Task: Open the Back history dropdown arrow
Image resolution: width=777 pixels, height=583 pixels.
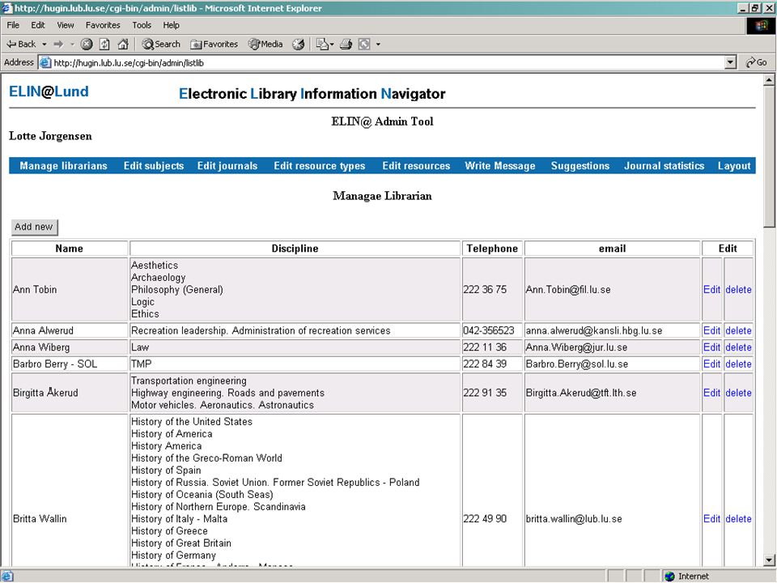Action: pos(44,44)
